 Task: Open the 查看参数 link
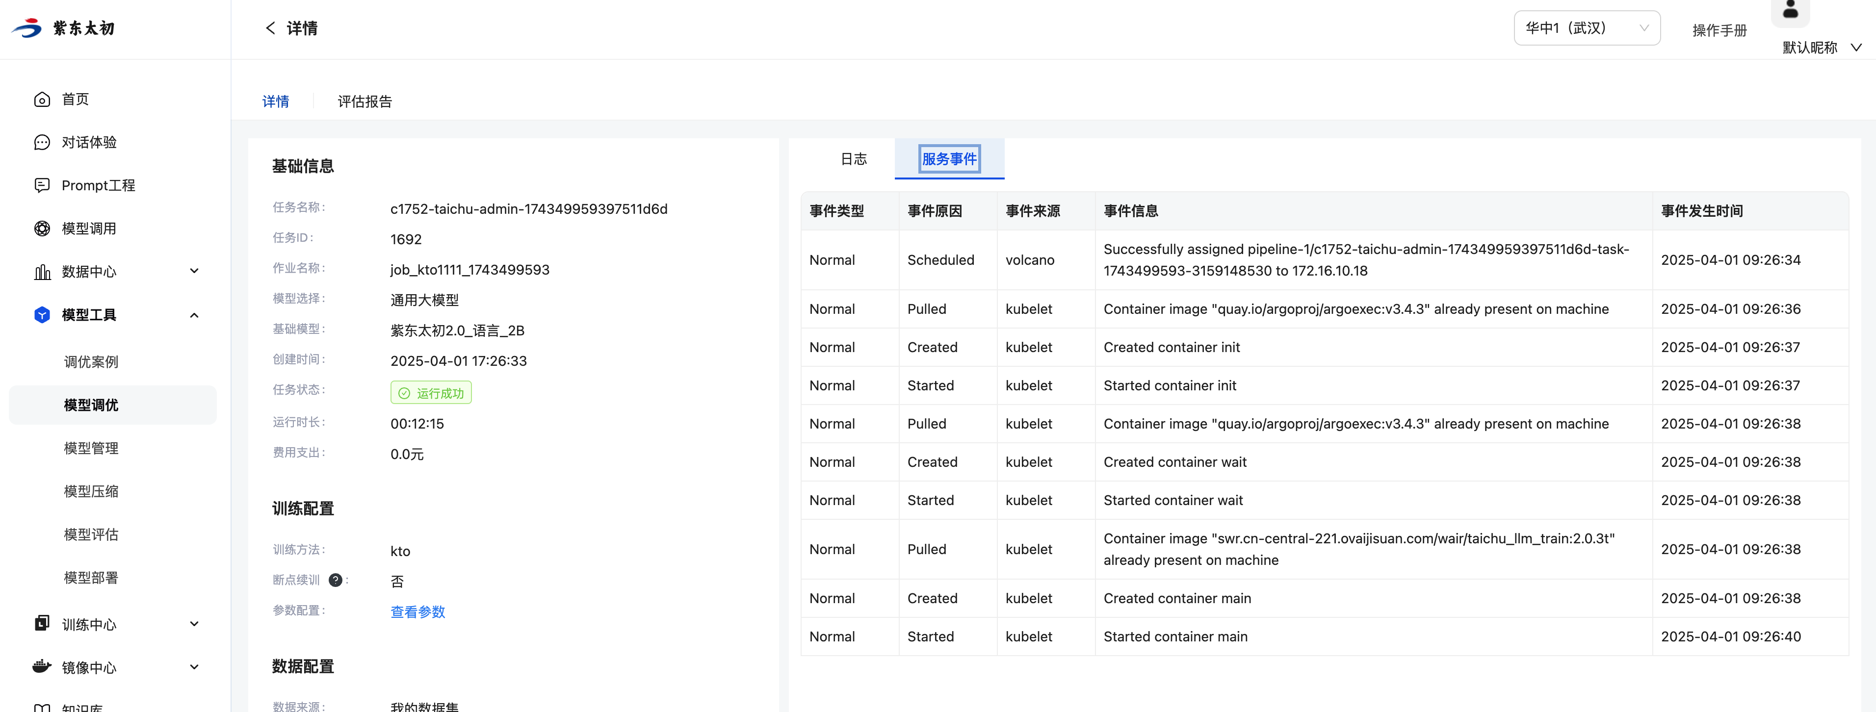point(417,611)
